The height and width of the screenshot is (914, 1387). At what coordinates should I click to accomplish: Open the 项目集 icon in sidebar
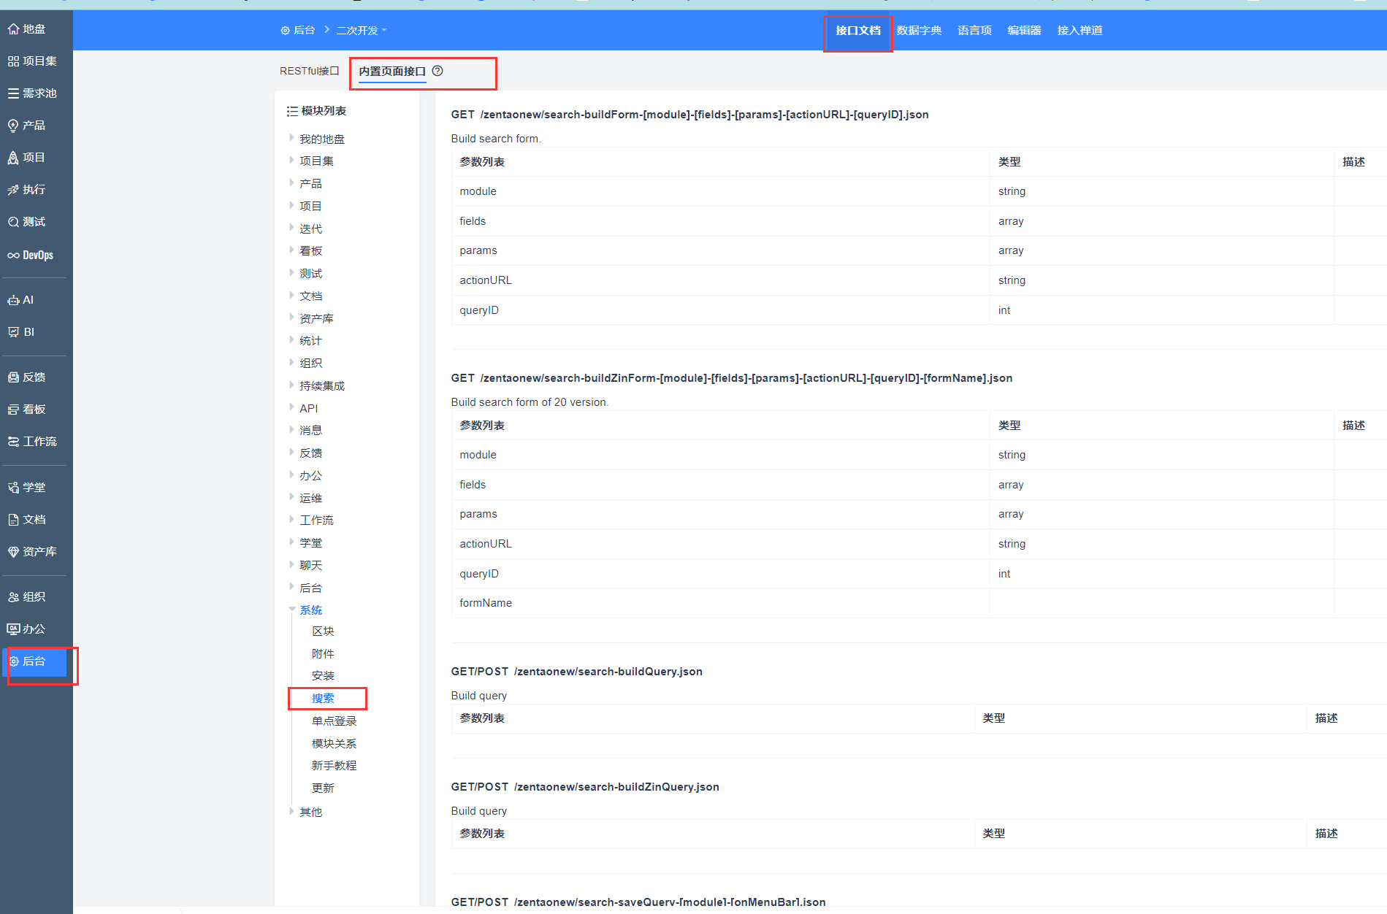13,61
